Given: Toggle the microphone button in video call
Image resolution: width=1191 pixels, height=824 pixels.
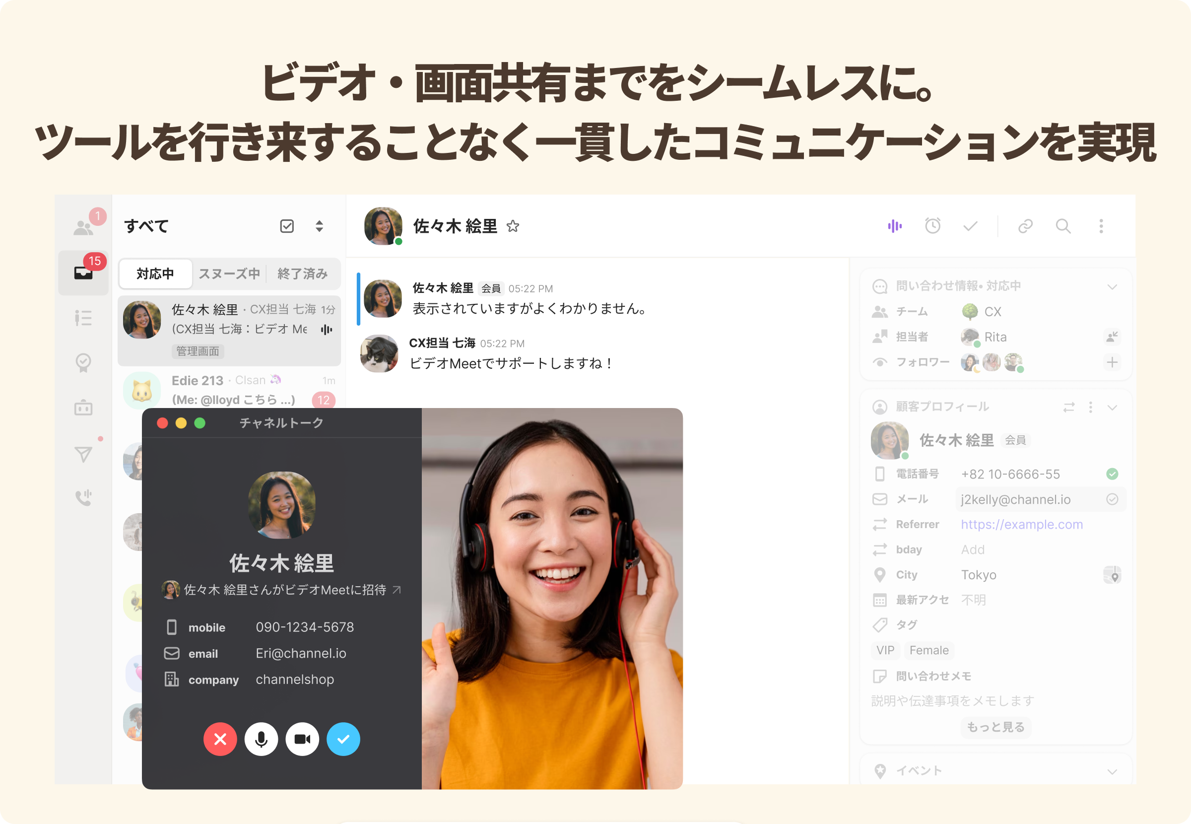Looking at the screenshot, I should click(x=261, y=739).
